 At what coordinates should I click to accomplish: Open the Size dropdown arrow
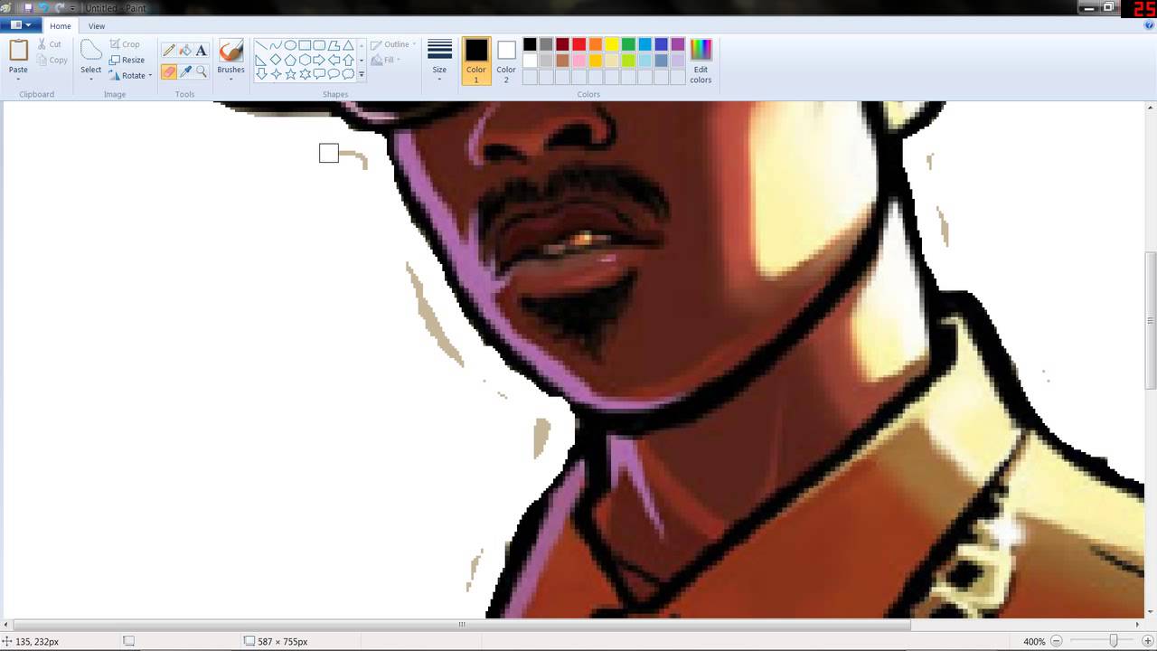(x=439, y=79)
